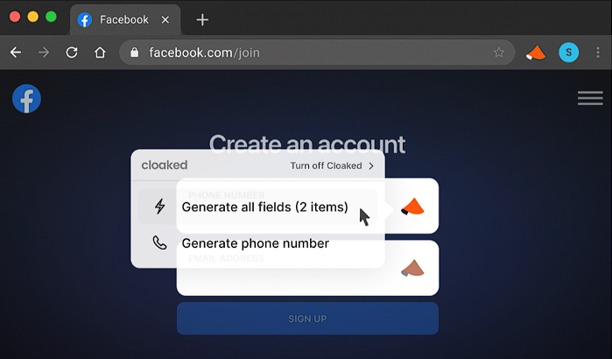Click the Turn off Cloaked link
The height and width of the screenshot is (359, 612).
(326, 165)
